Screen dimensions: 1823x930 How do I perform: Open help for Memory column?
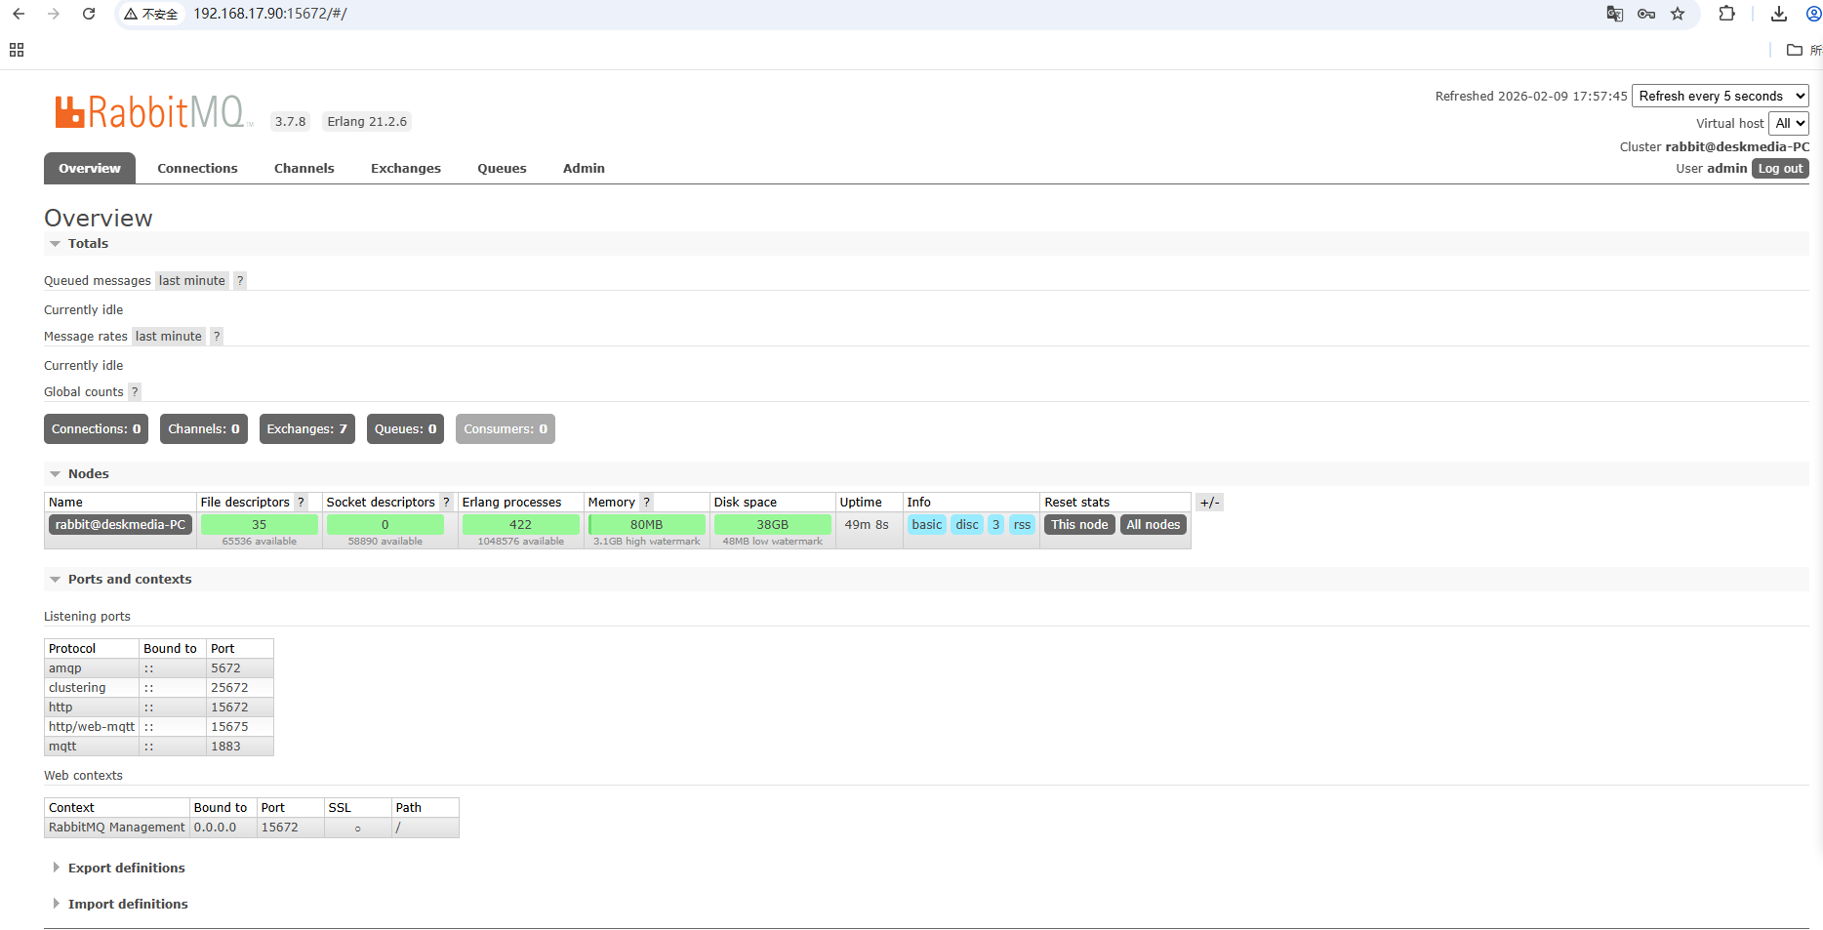(x=646, y=503)
